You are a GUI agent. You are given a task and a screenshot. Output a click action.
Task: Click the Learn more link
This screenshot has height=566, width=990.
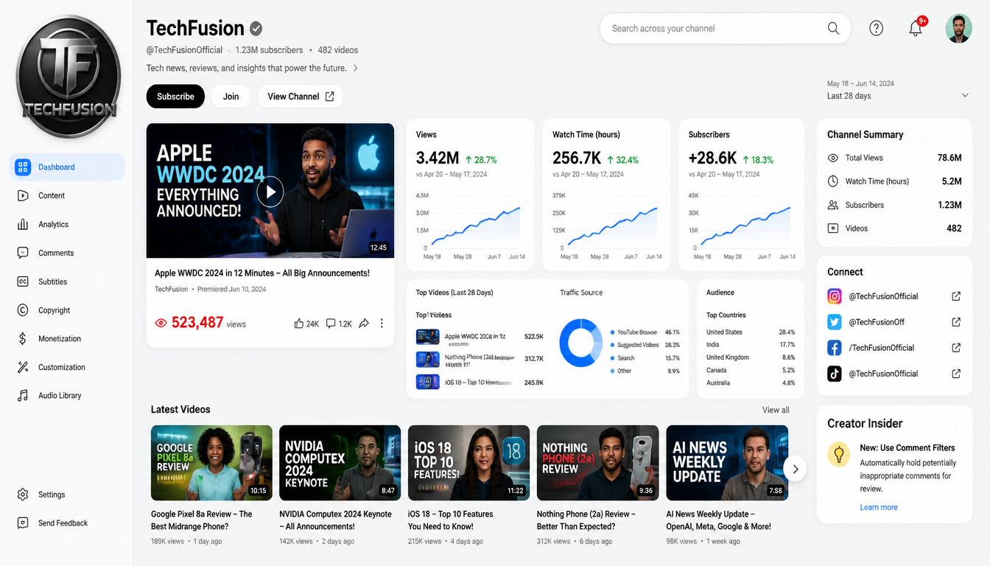pos(879,507)
